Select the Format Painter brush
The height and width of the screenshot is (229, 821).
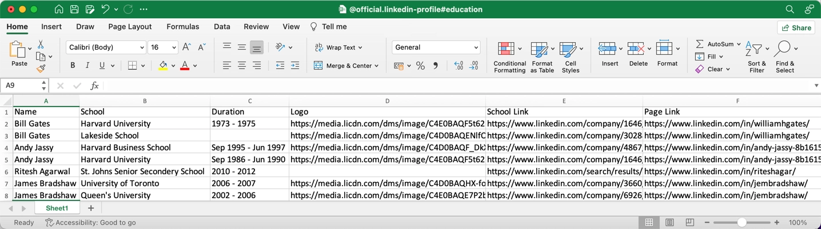click(41, 69)
